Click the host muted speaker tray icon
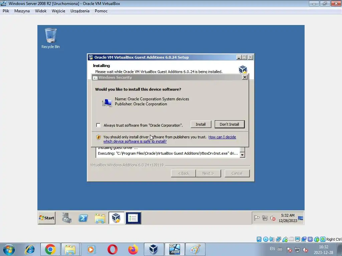 [305, 250]
